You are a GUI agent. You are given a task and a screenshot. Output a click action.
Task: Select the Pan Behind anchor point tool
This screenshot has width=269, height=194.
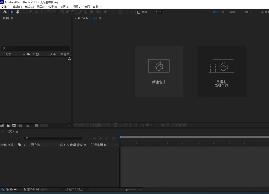click(55, 12)
